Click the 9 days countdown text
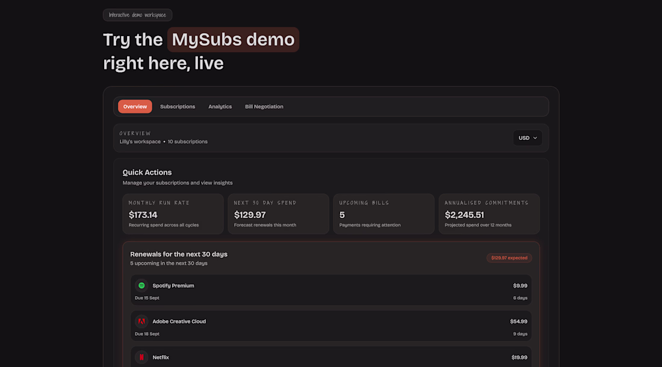The width and height of the screenshot is (662, 367). pos(520,334)
